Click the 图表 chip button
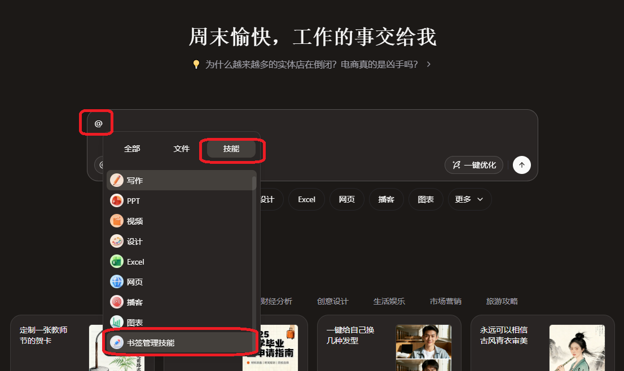This screenshot has width=624, height=371. coord(426,199)
